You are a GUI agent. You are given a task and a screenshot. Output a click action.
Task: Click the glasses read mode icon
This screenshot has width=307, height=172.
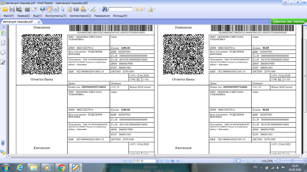(56, 9)
